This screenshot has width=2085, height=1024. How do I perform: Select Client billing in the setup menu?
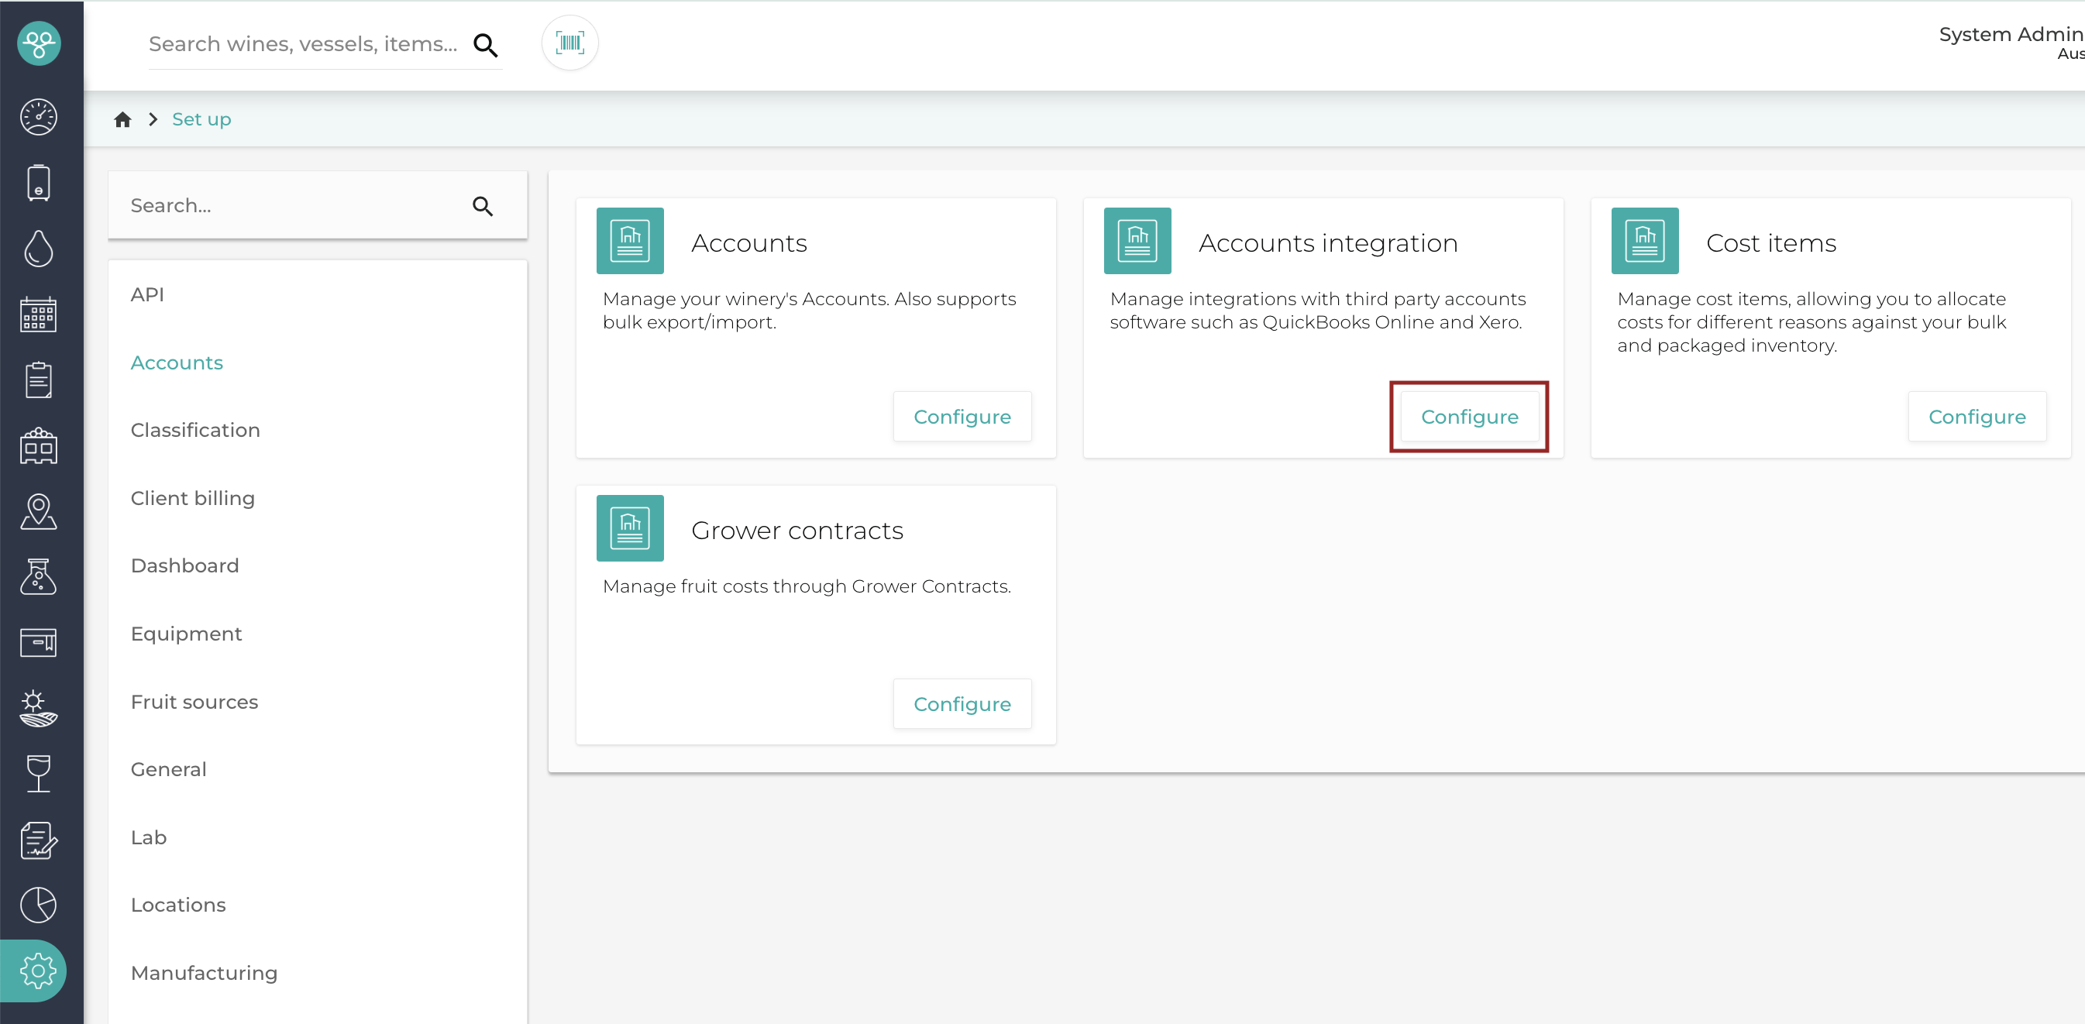[x=193, y=498]
